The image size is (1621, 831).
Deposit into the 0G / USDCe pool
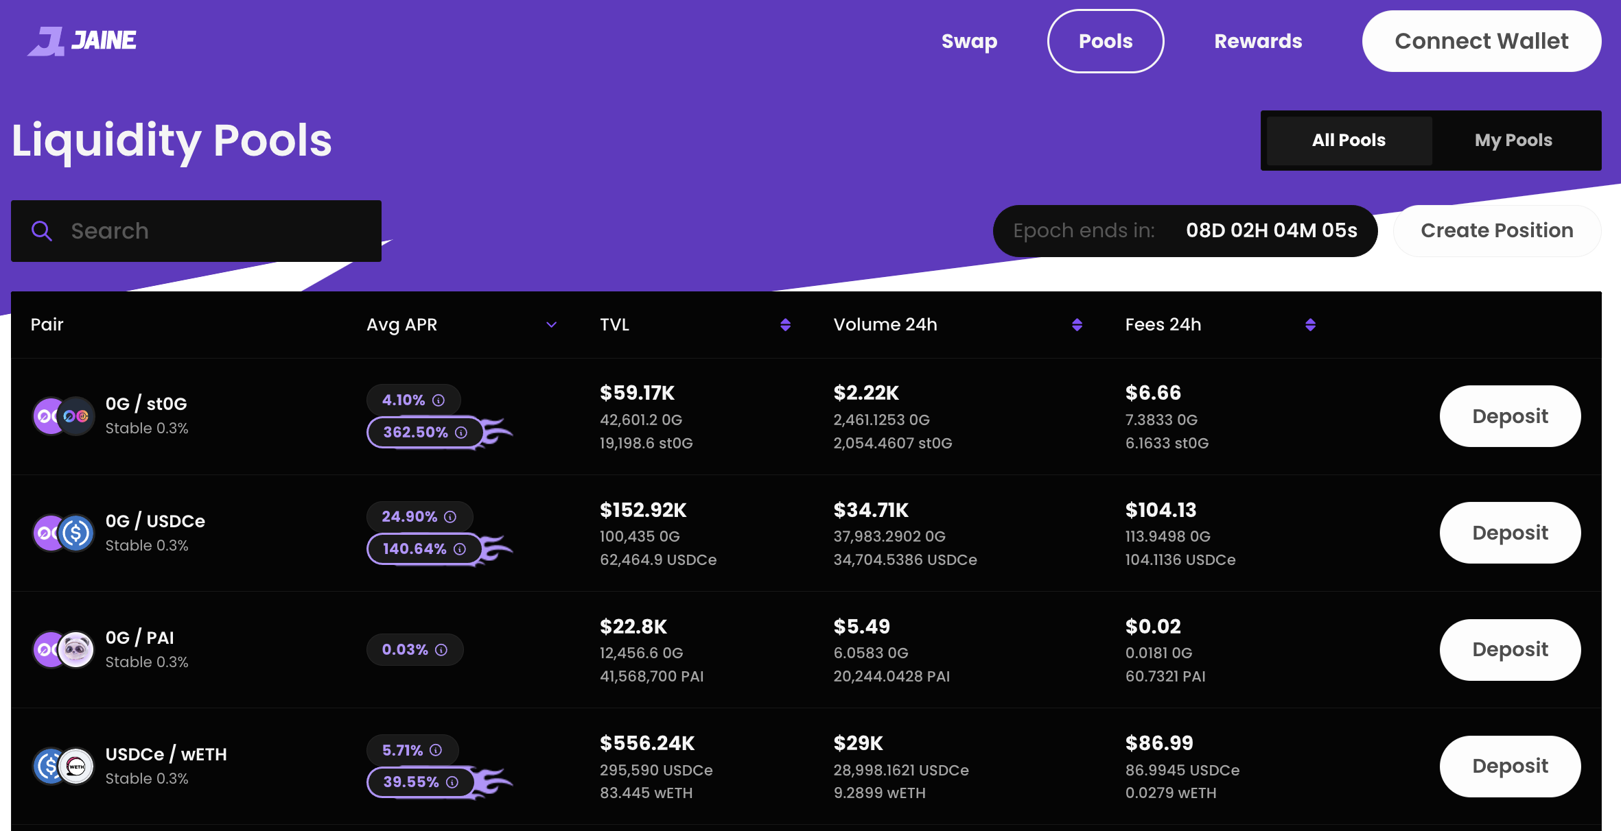coord(1510,533)
